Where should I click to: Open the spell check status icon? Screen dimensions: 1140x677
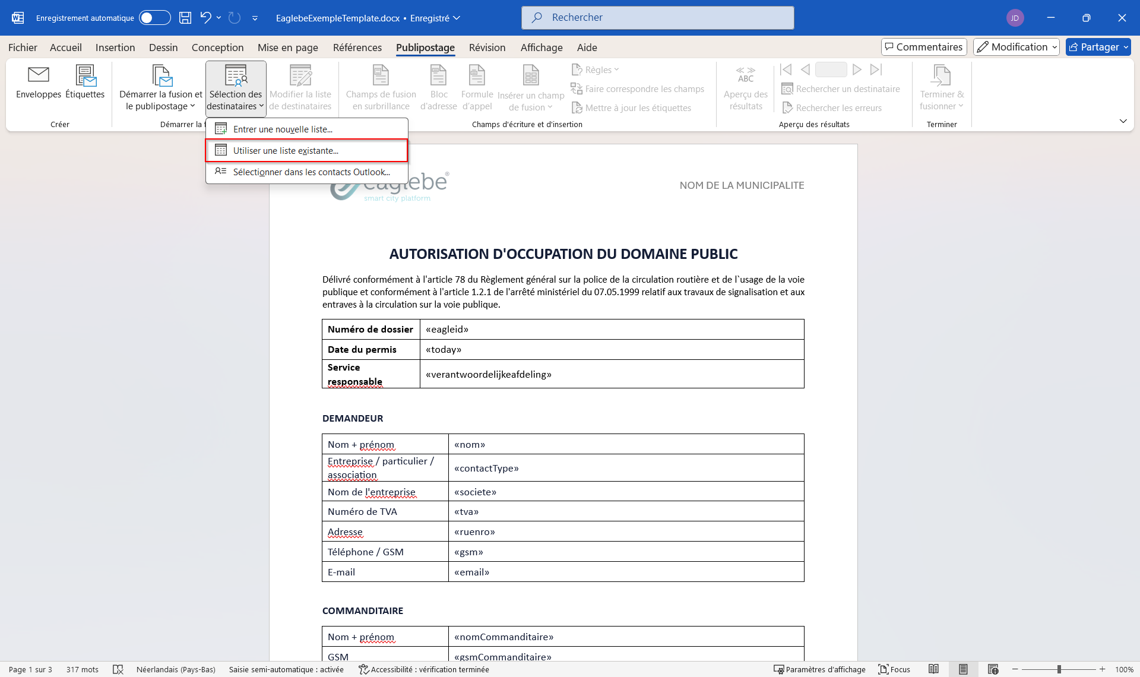pyautogui.click(x=118, y=669)
